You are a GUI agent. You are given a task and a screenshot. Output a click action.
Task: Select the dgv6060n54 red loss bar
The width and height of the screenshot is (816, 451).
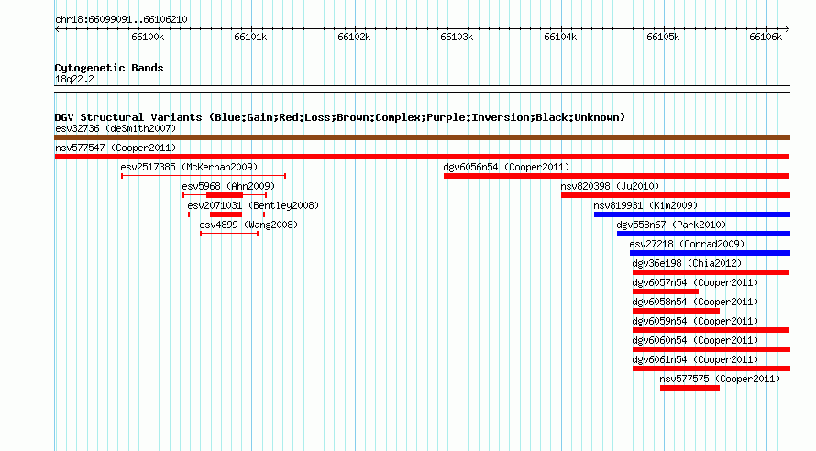711,349
